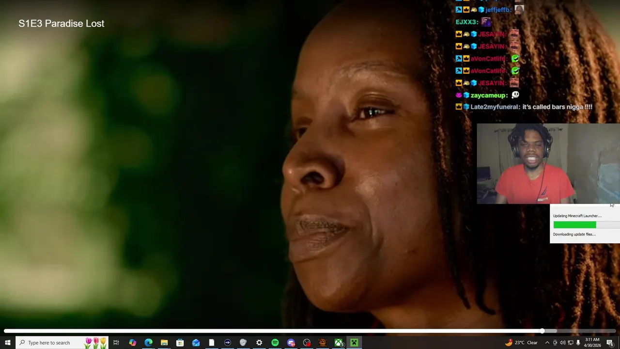Open the network tray icon
The height and width of the screenshot is (349, 620).
(571, 343)
